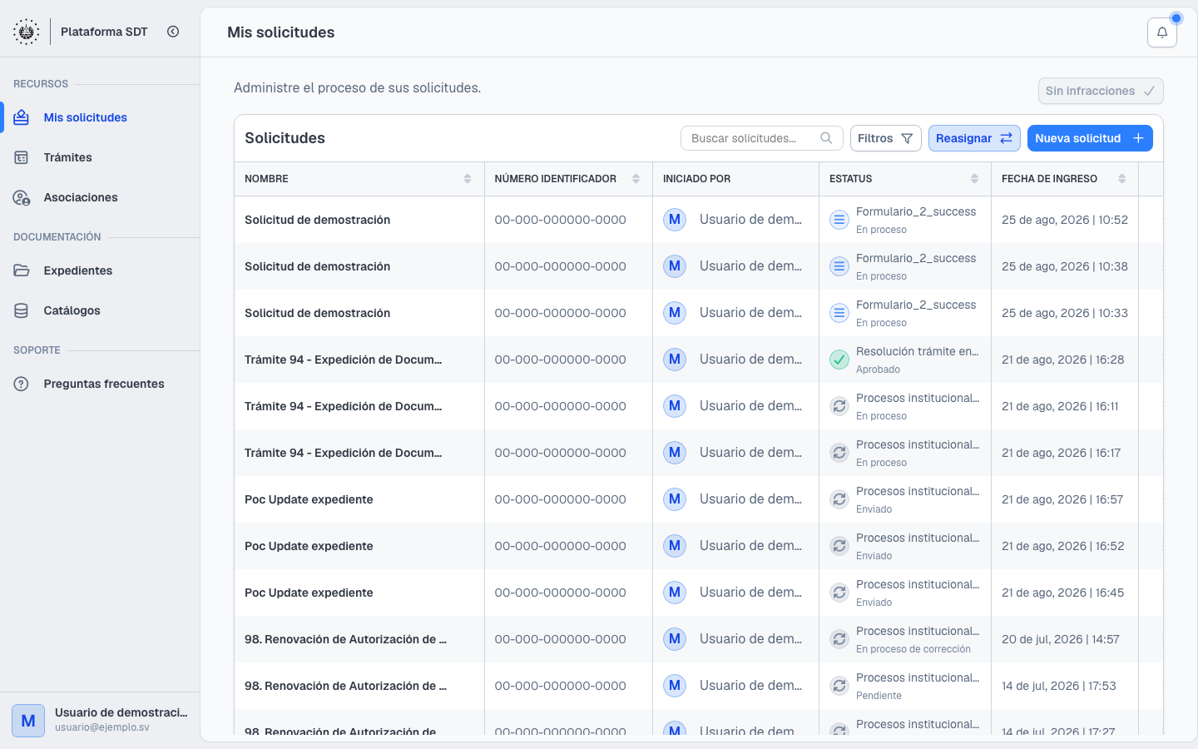Click user avatar in 10:52 row
Viewport: 1198px width, 749px height.
674,220
